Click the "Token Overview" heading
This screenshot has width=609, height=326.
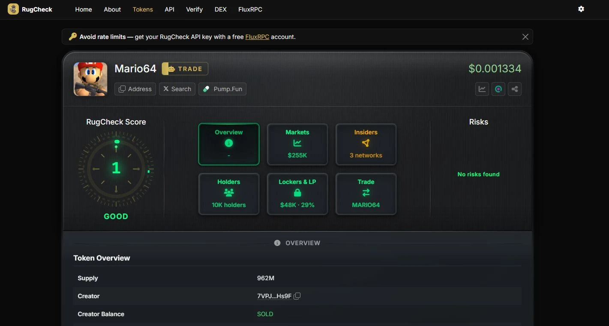[102, 258]
